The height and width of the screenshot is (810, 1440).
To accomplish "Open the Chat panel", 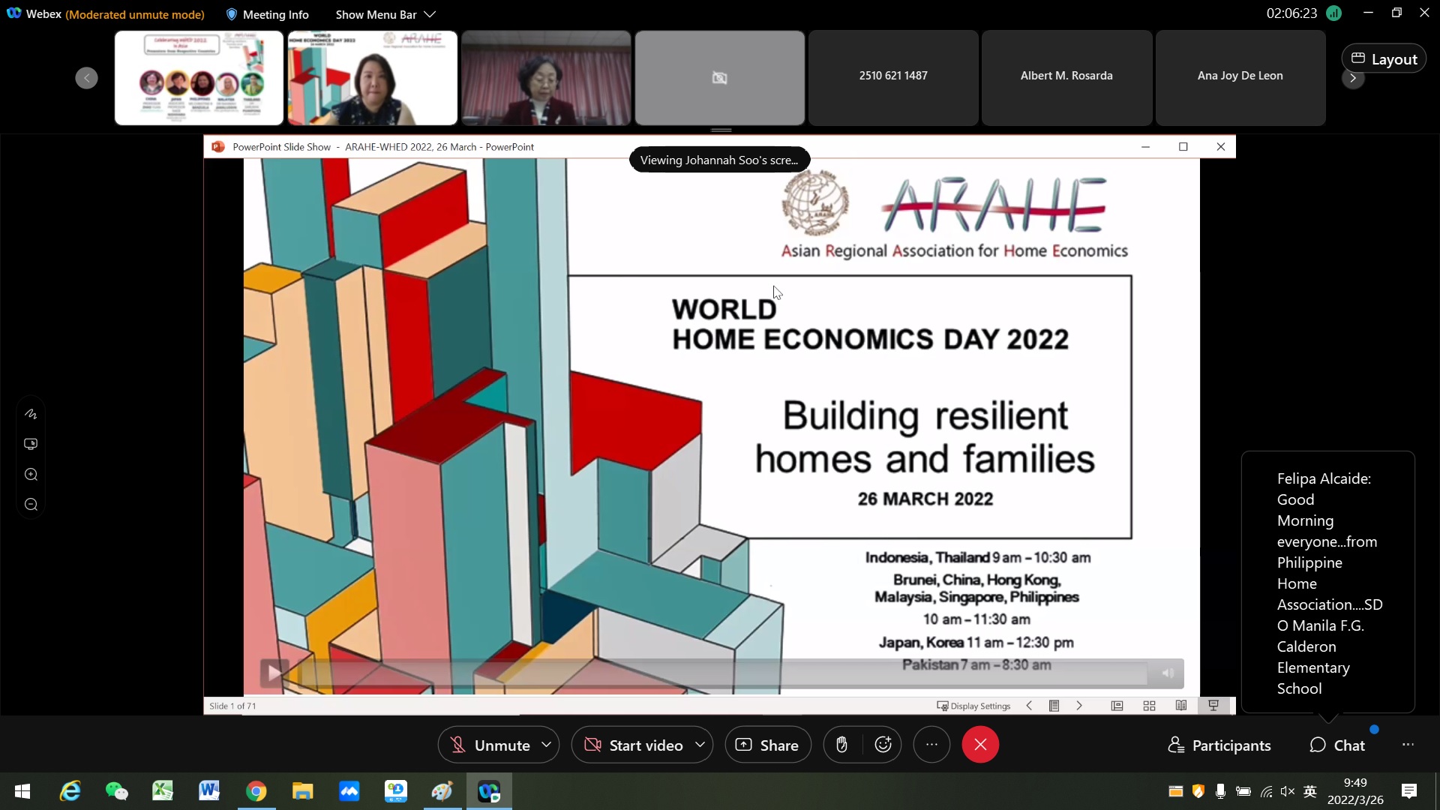I will click(1337, 745).
